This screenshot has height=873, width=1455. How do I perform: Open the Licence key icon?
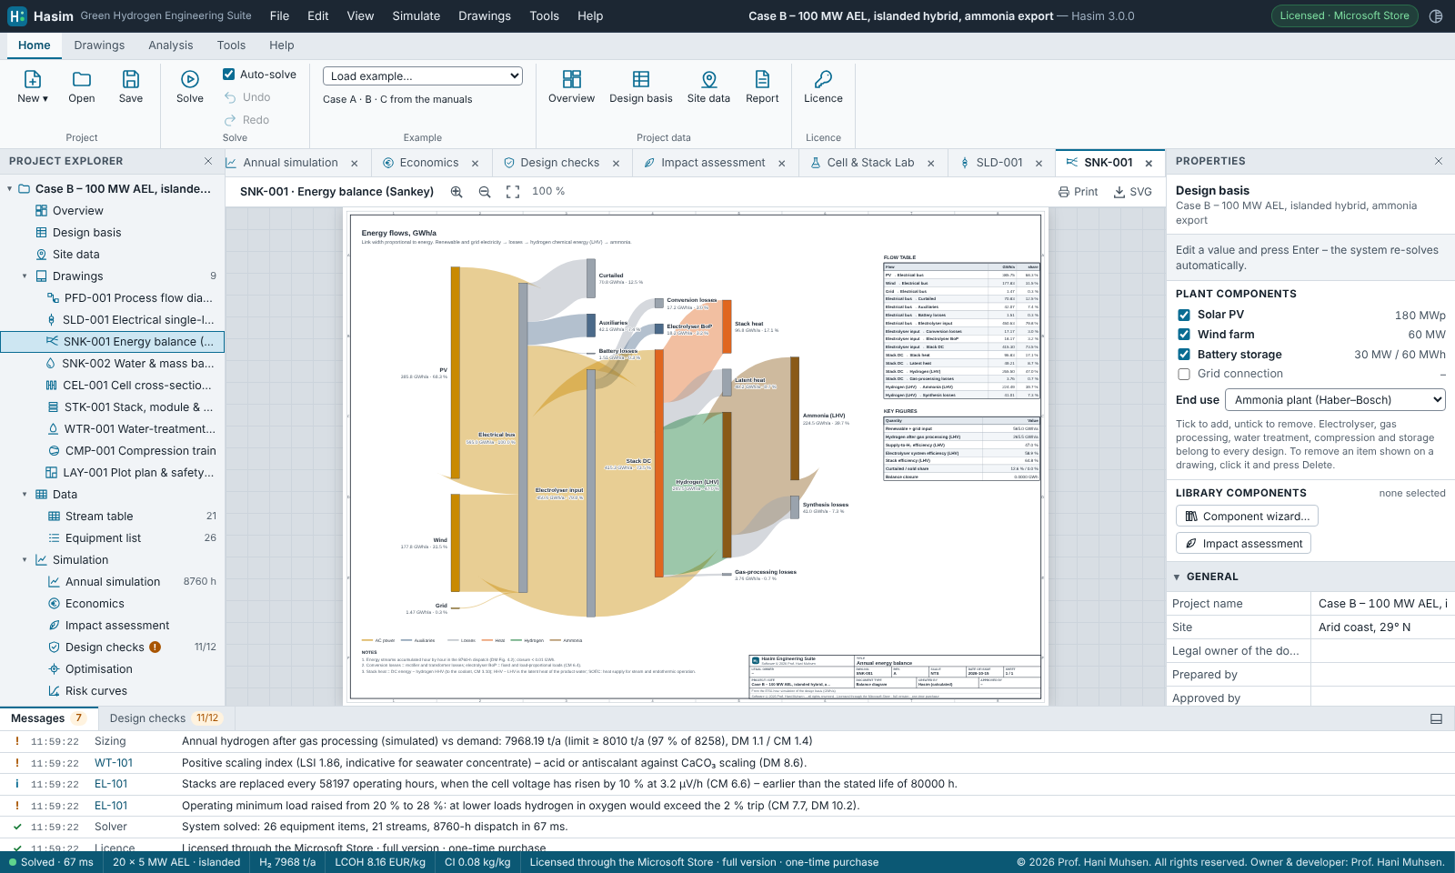pos(823,87)
